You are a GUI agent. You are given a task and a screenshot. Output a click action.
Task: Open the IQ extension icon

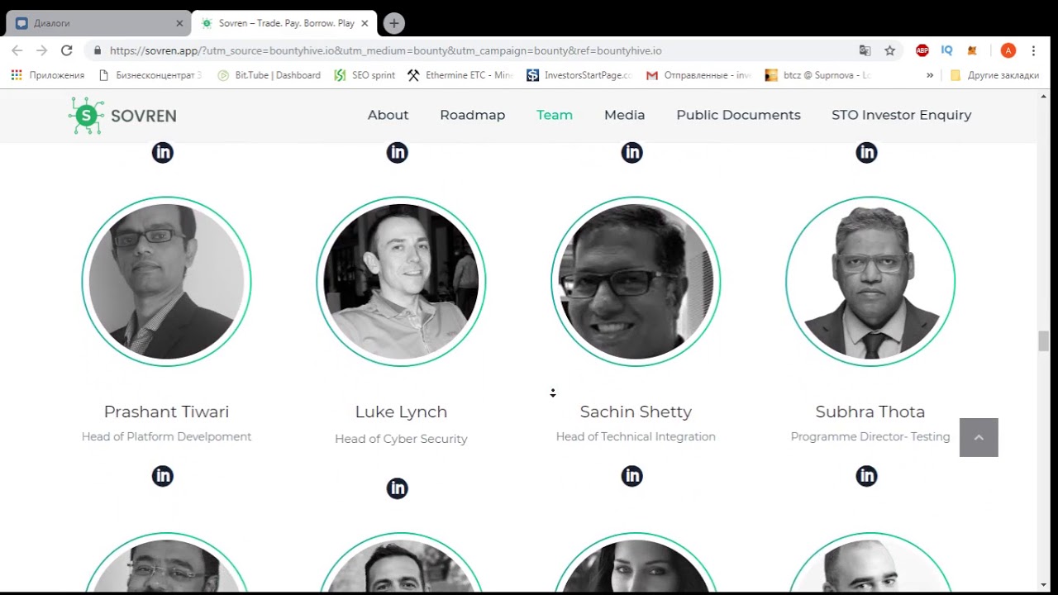947,50
